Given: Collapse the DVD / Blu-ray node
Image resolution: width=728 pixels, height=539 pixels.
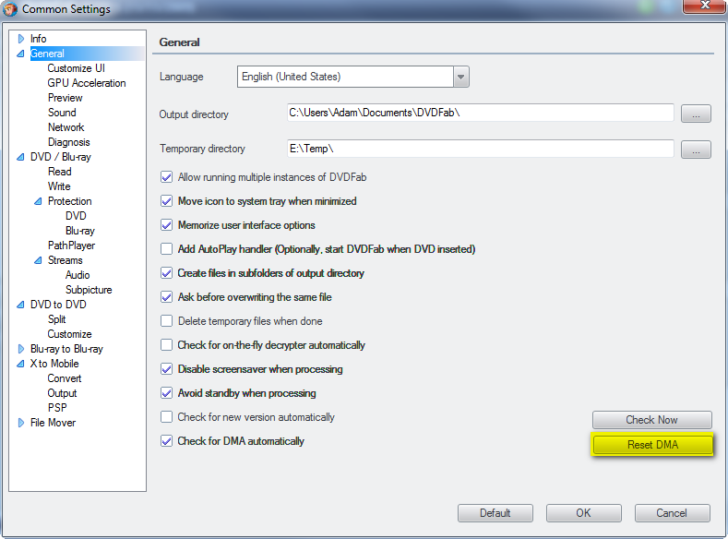Looking at the screenshot, I should [20, 157].
